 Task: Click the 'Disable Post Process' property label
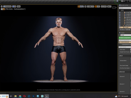pos(125,52)
